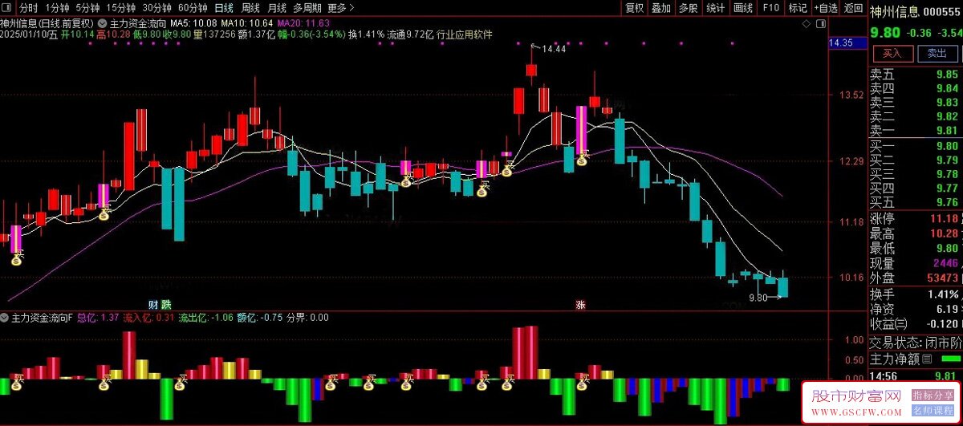Open the 复权 adjustment menu
The width and height of the screenshot is (963, 426).
click(635, 8)
